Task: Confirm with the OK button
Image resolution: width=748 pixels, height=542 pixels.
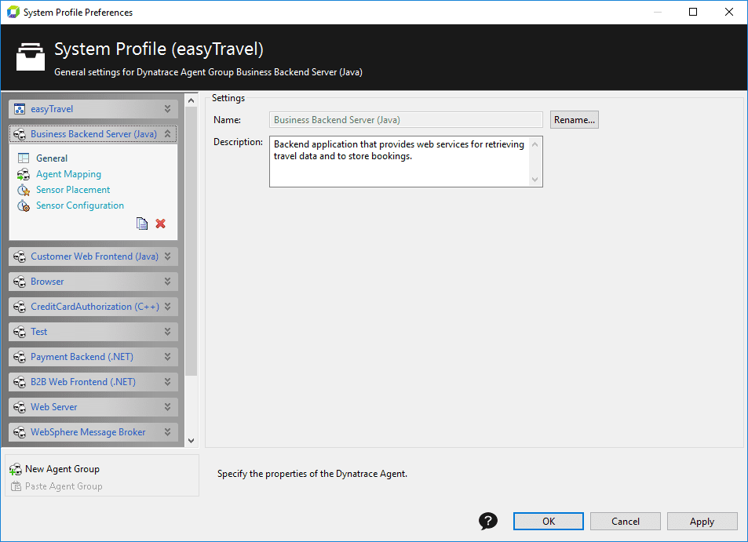Action: [x=549, y=521]
